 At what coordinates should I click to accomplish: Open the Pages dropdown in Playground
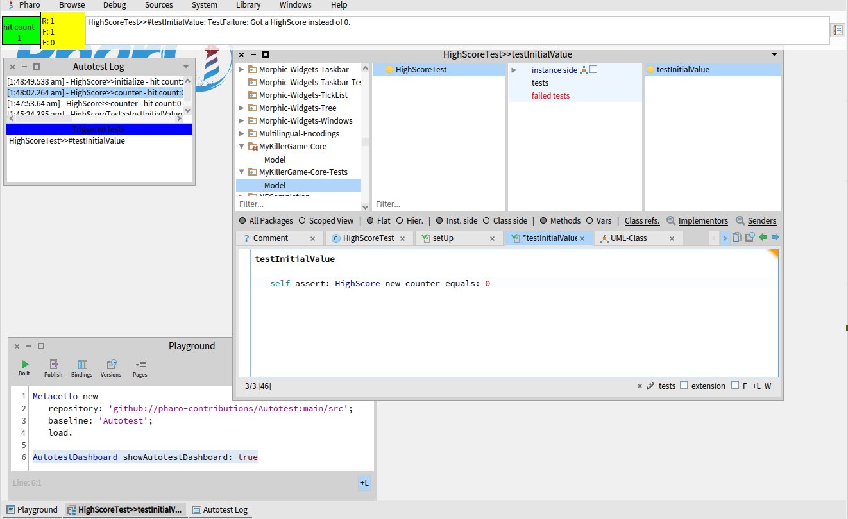tap(140, 368)
